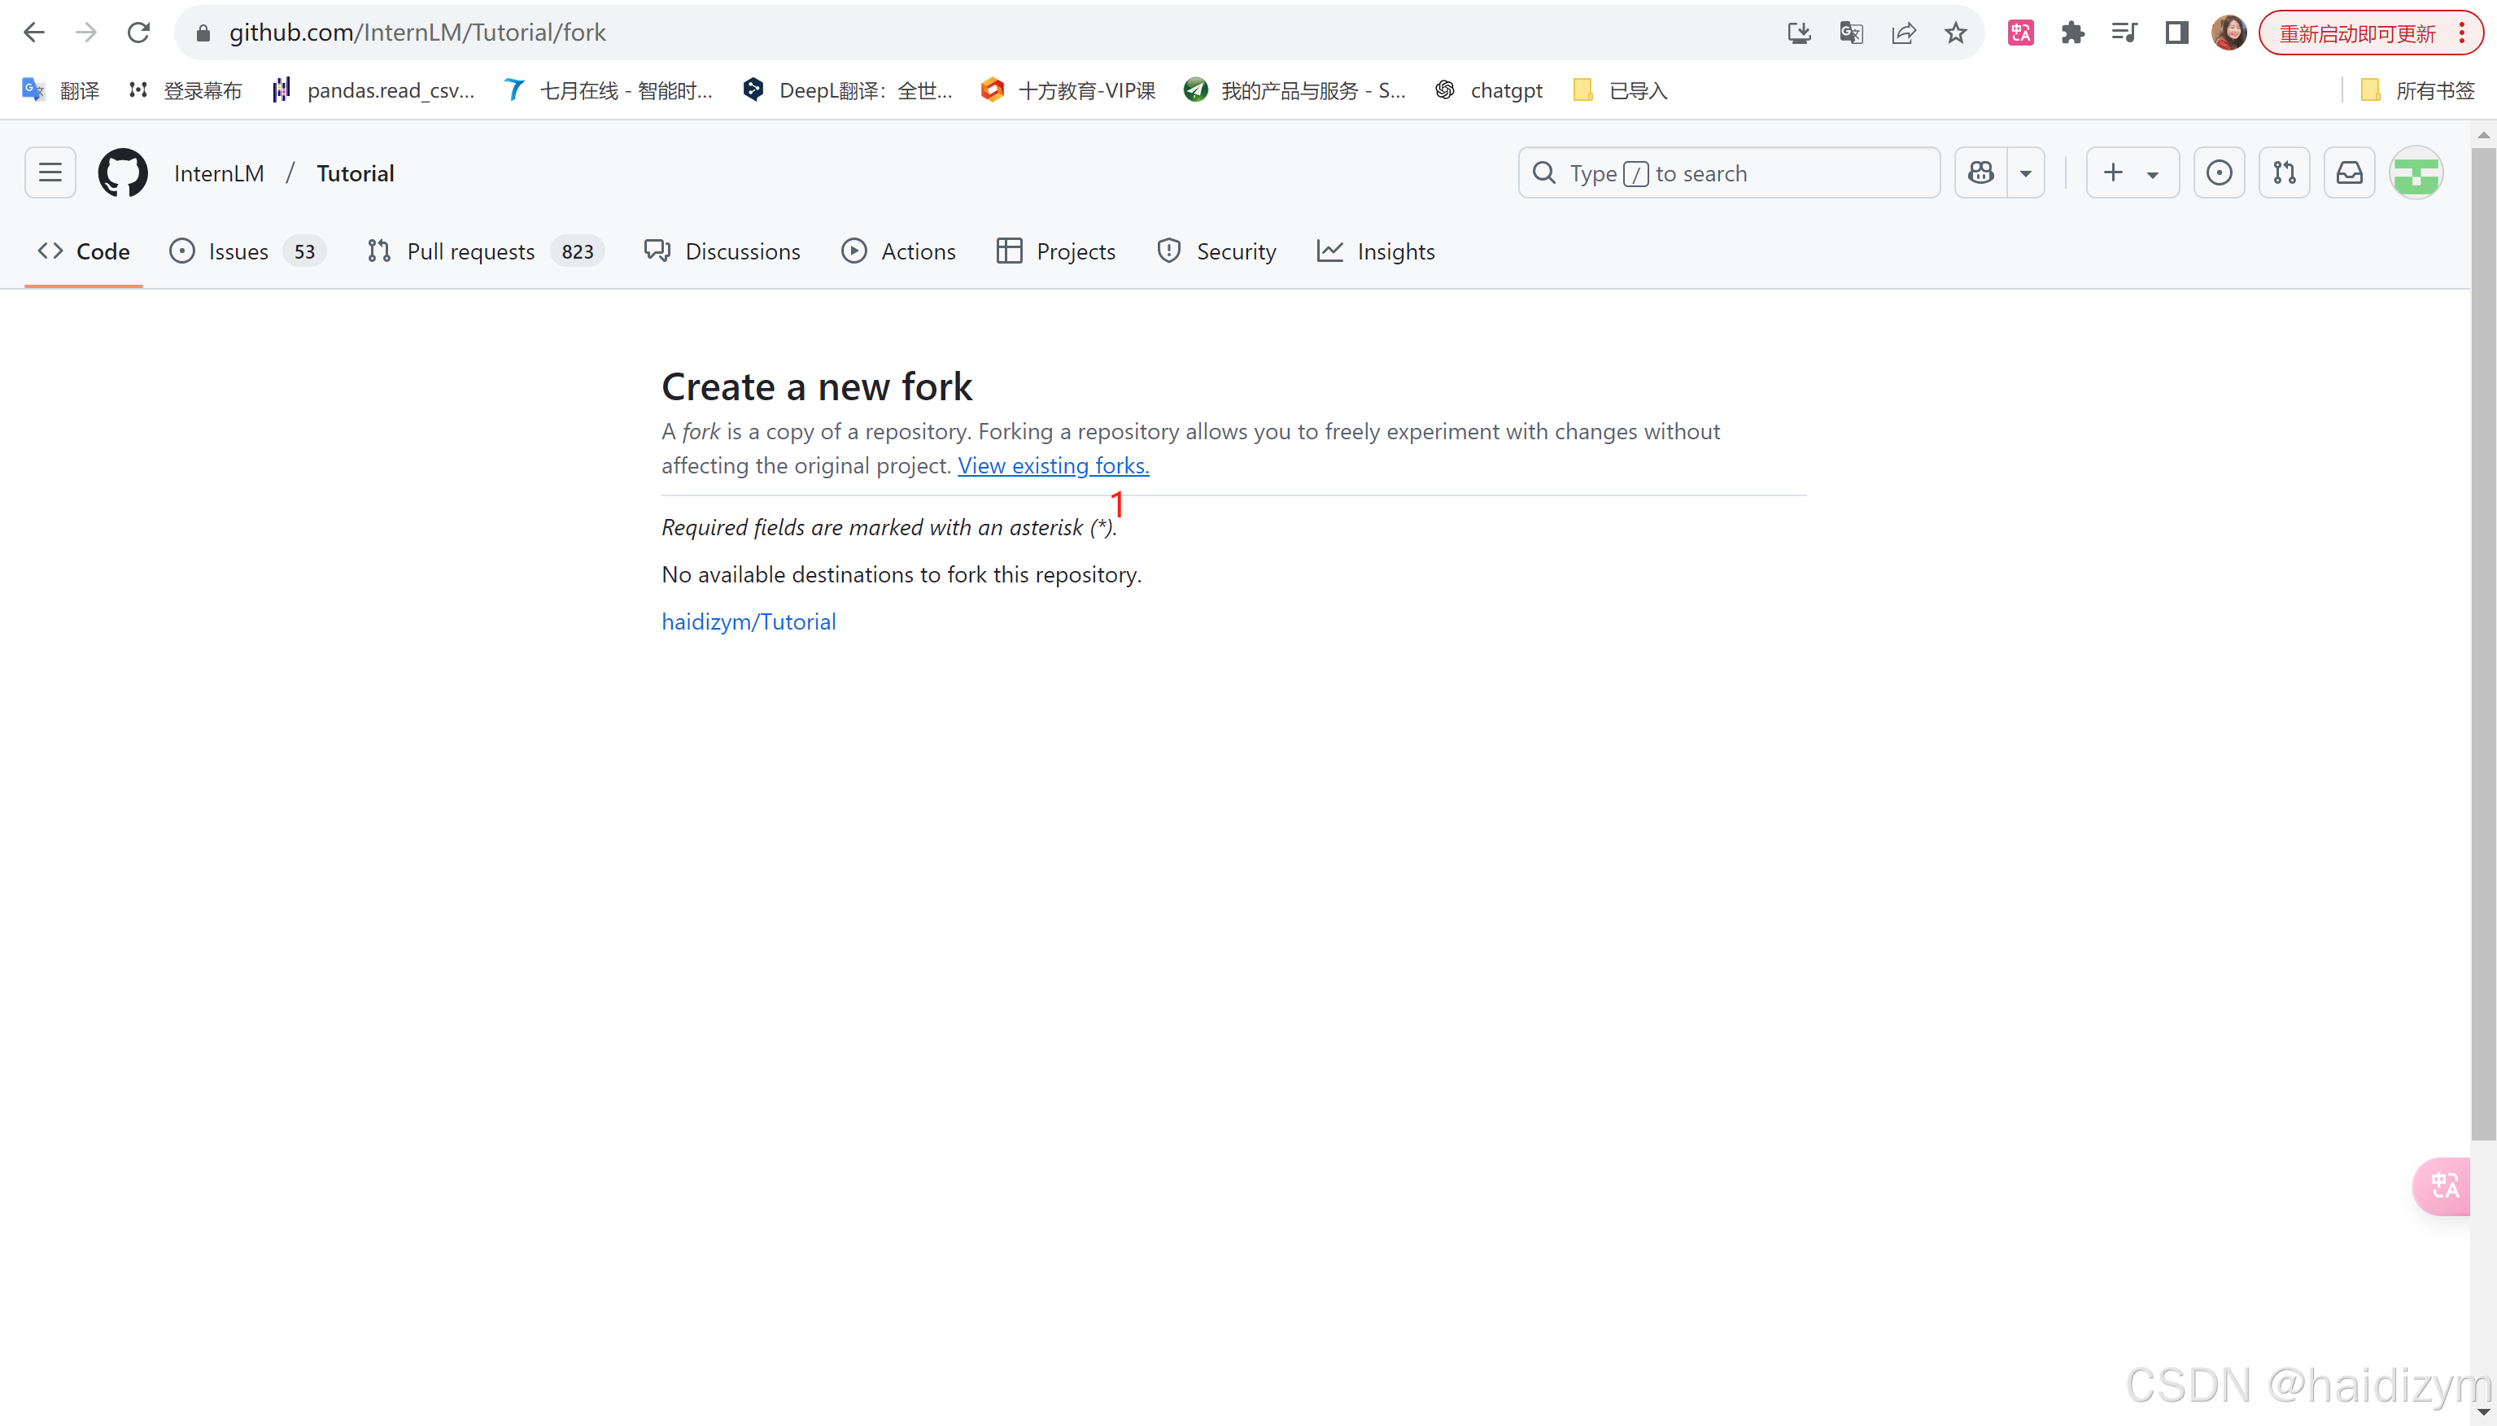This screenshot has width=2497, height=1426.
Task: Open the Issues shortcut icon in the header
Action: (x=2219, y=172)
